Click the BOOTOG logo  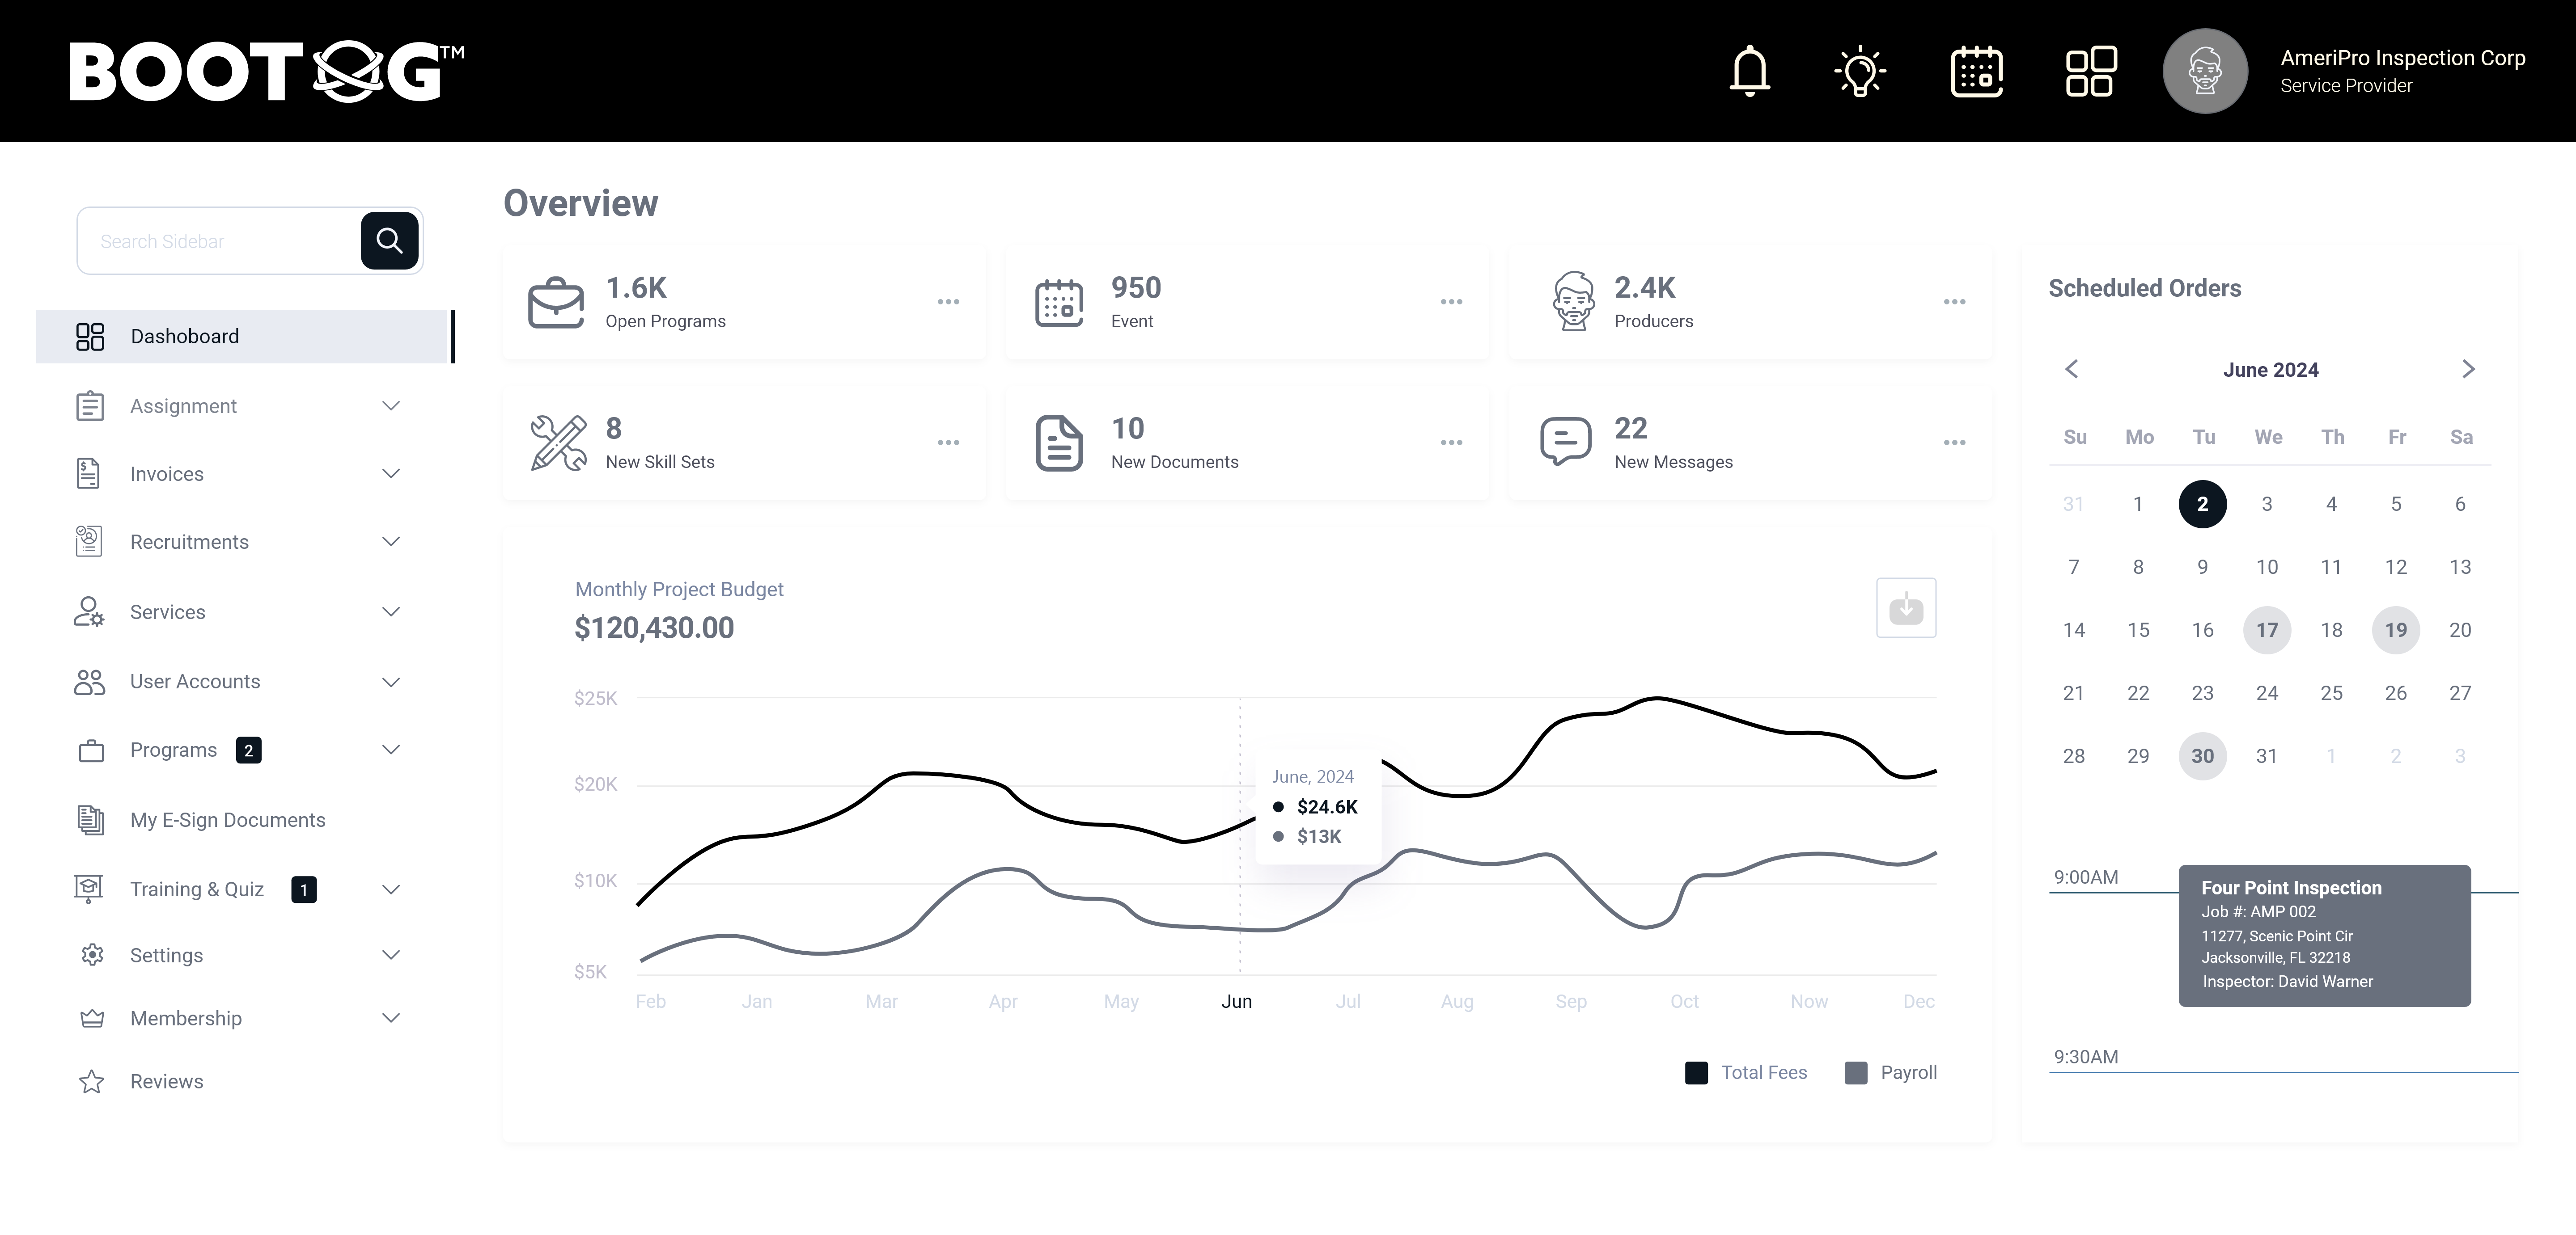(267, 71)
